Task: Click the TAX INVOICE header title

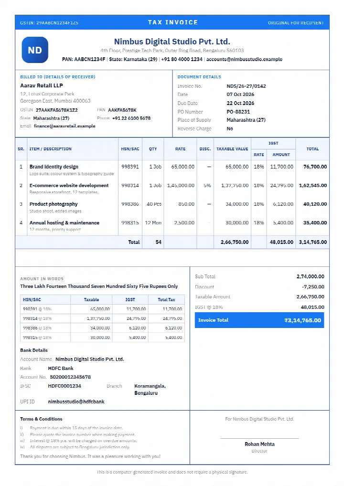Action: 173,22
